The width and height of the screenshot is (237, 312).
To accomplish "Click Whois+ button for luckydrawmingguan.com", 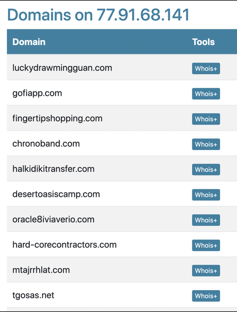I will coord(206,68).
